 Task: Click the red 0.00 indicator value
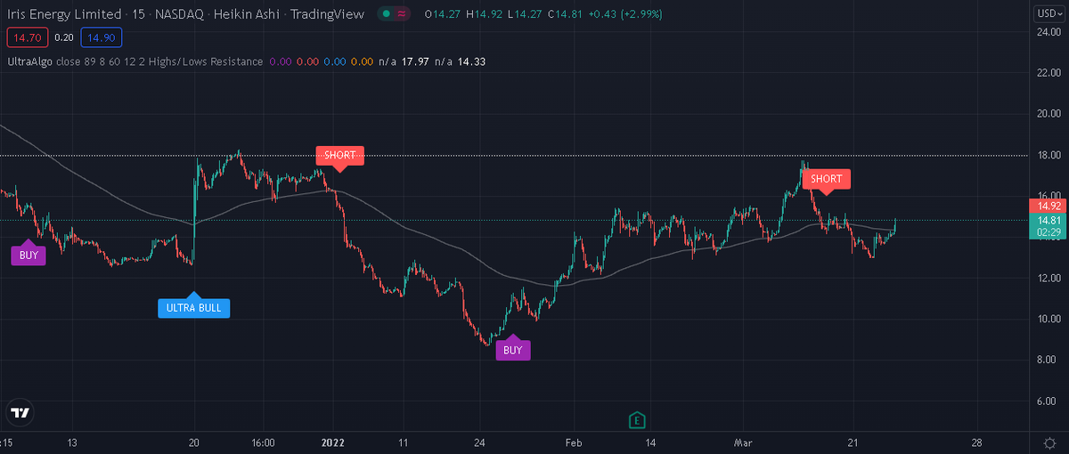pos(307,61)
